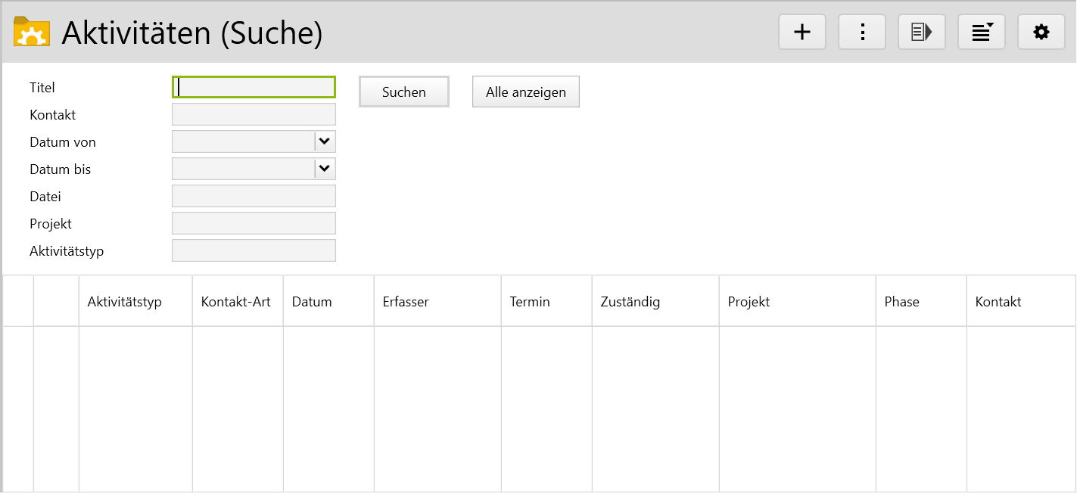
Task: Open the list view options icon
Action: click(x=981, y=32)
